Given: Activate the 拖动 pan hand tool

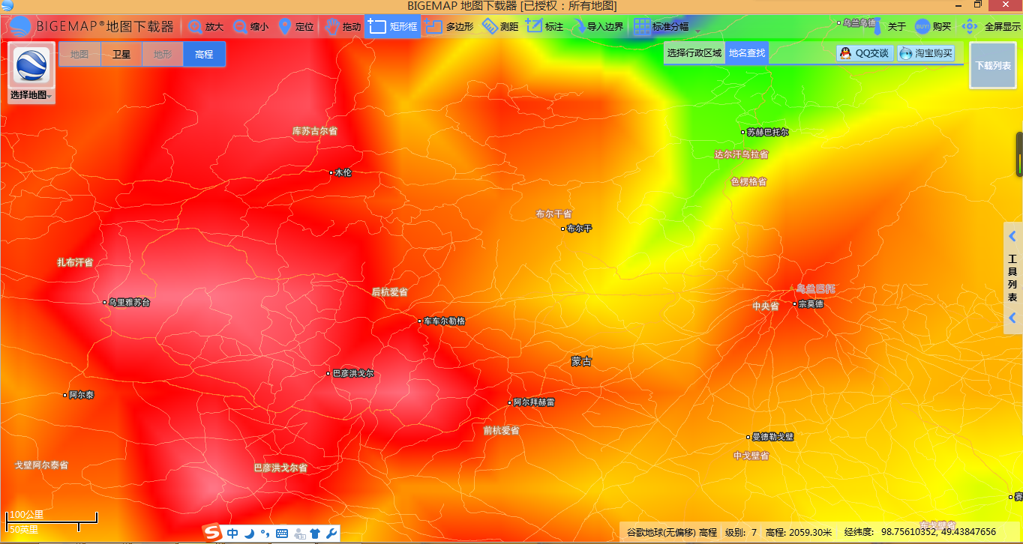Looking at the screenshot, I should point(343,27).
